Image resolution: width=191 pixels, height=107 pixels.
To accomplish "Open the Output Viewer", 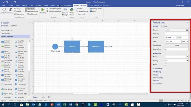I will [72, 12].
